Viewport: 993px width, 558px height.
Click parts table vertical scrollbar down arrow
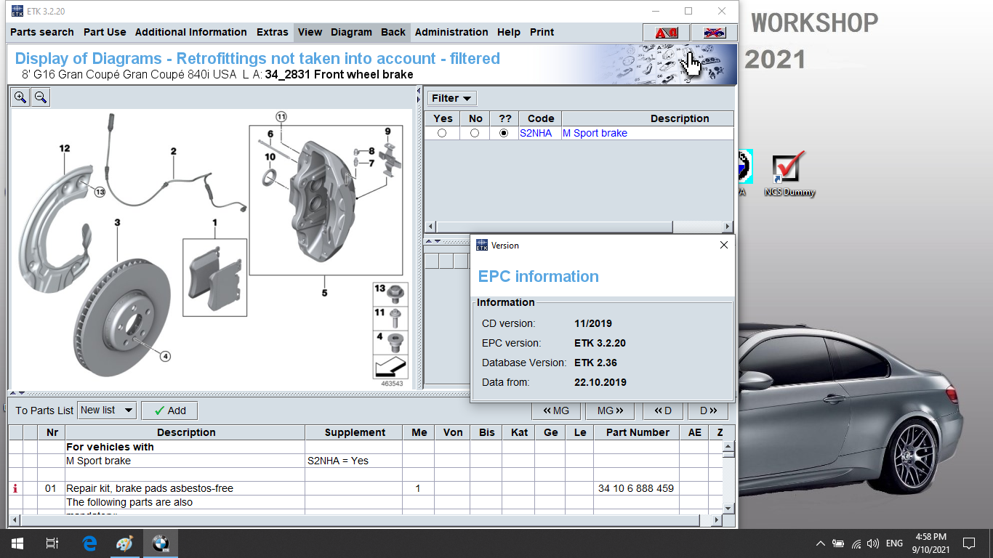click(x=729, y=507)
